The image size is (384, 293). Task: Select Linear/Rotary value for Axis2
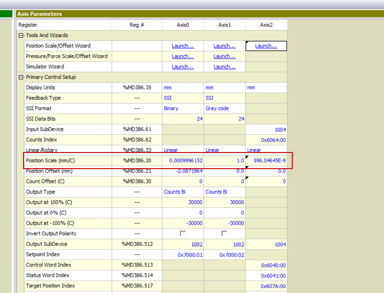[x=266, y=150]
